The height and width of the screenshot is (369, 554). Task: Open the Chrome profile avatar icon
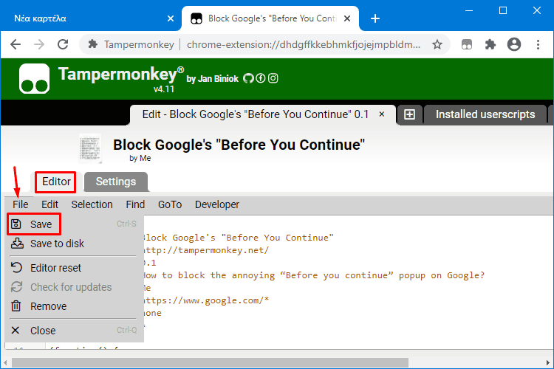(513, 44)
